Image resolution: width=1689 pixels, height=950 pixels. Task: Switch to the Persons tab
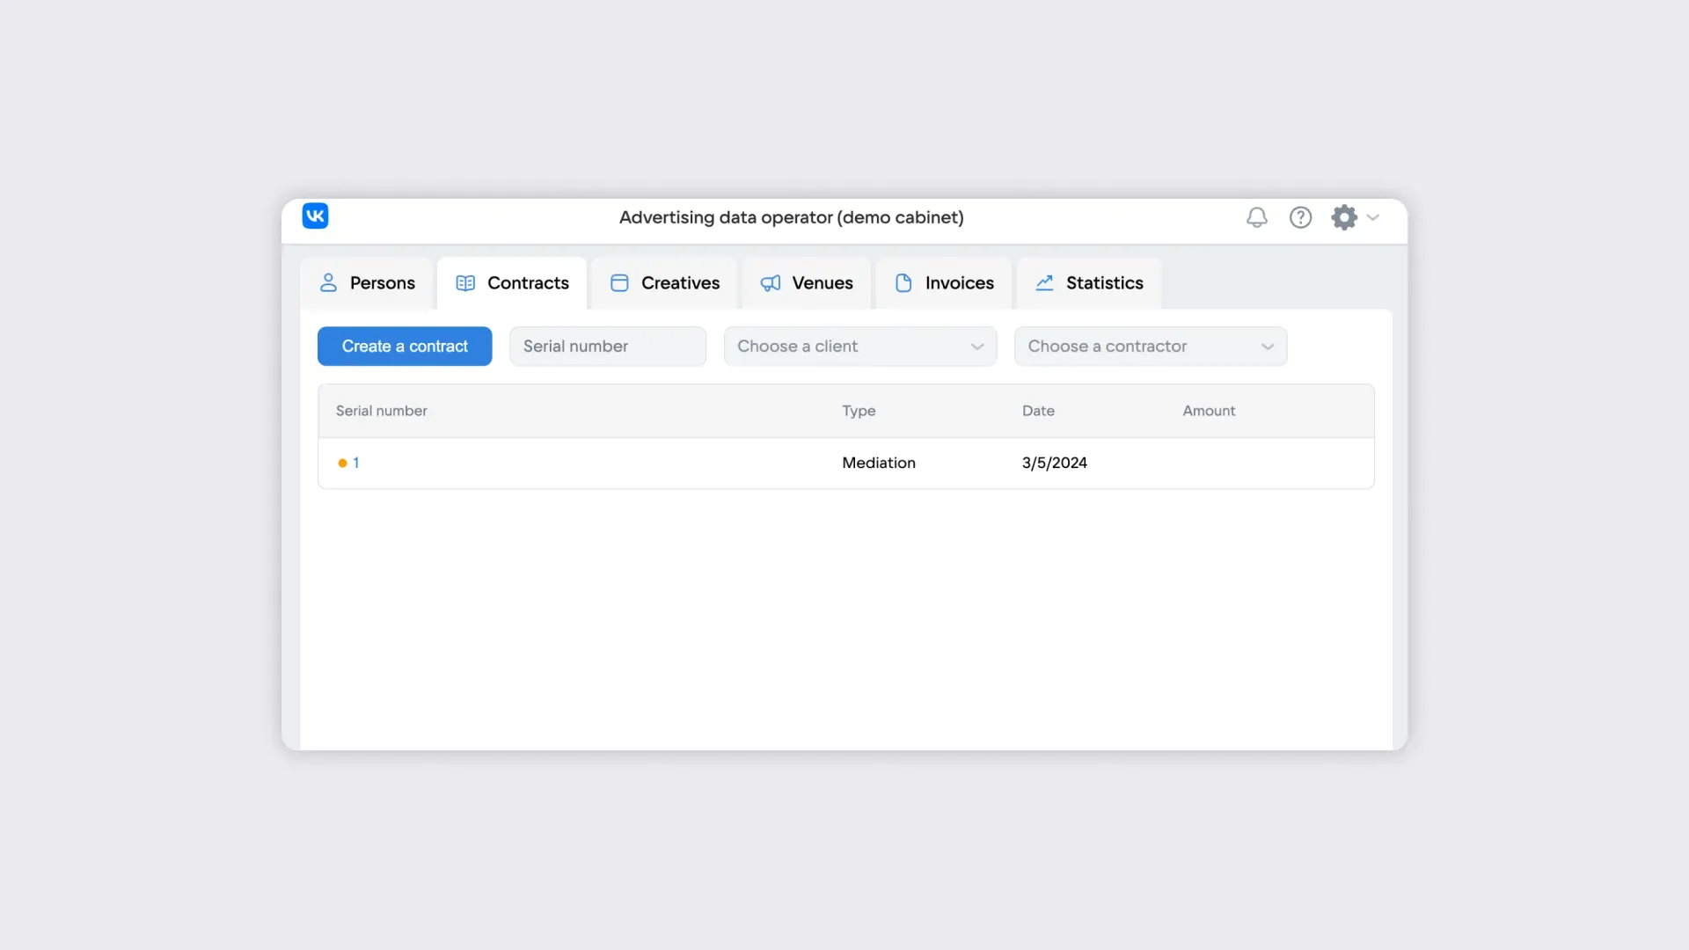[x=382, y=283]
